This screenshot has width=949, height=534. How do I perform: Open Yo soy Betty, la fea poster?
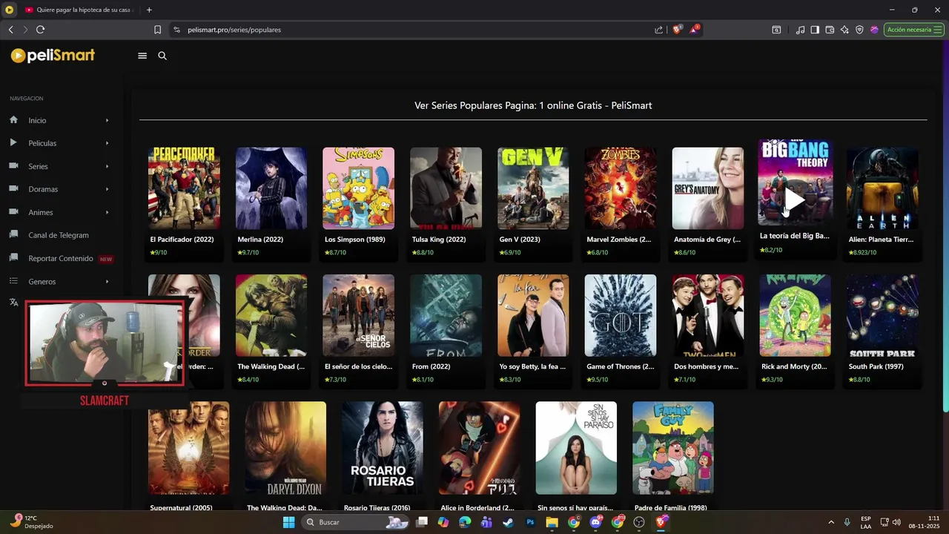pos(533,315)
